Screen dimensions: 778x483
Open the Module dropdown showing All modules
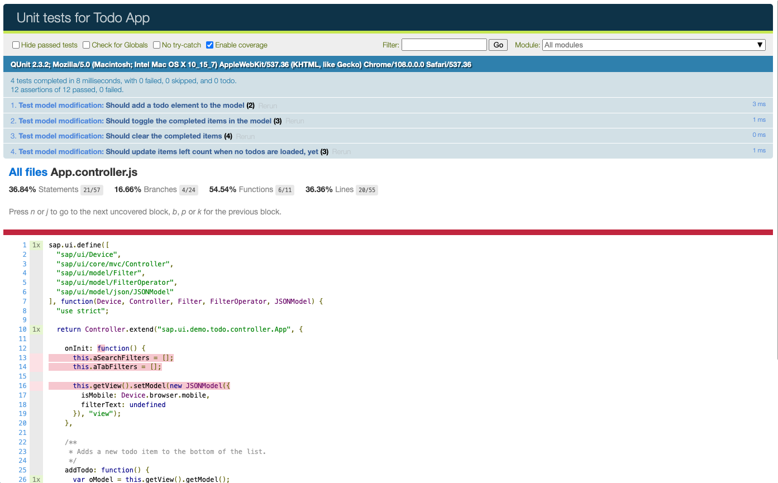653,45
